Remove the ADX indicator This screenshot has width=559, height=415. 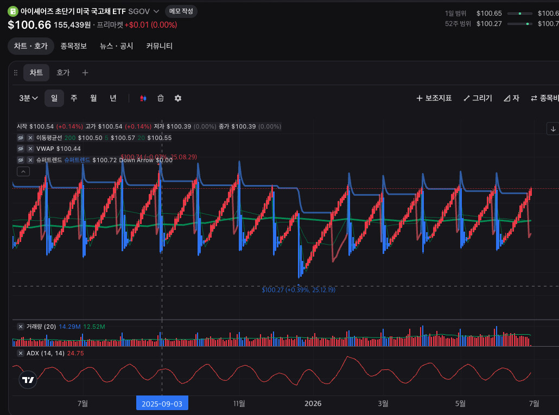(x=20, y=353)
